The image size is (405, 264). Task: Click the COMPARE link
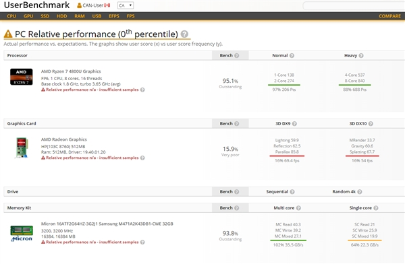(x=389, y=16)
